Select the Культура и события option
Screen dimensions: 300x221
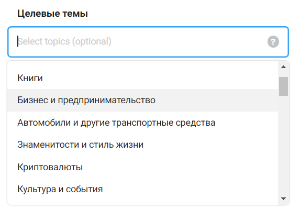point(143,189)
